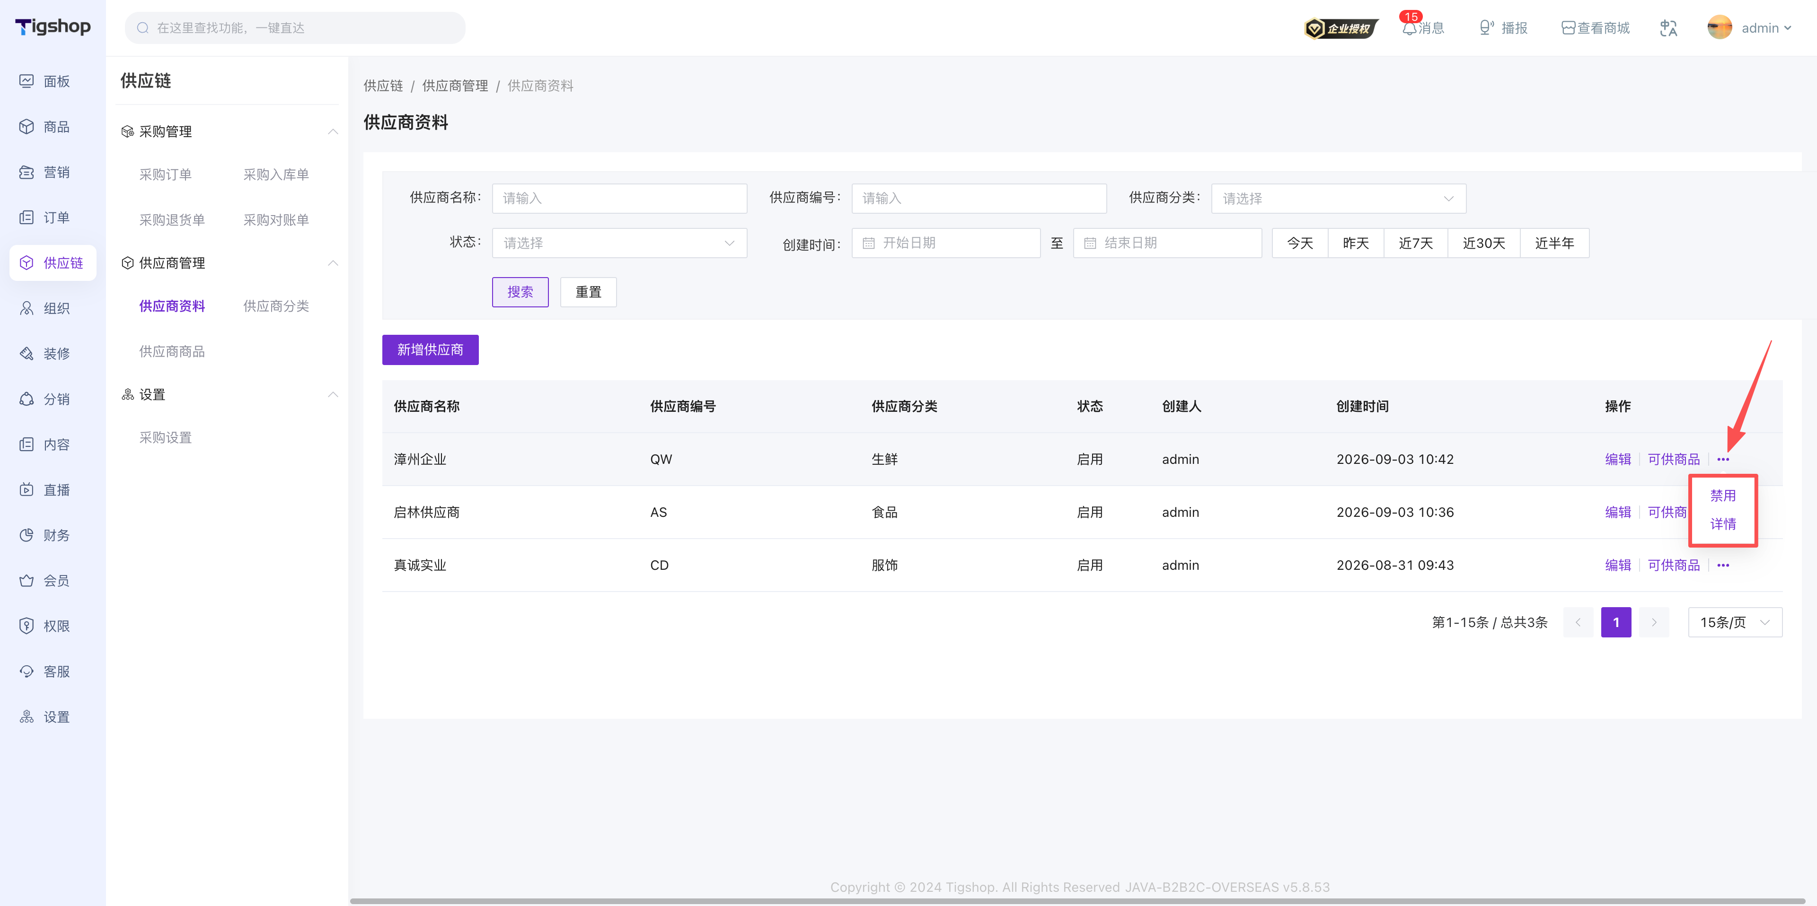This screenshot has width=1817, height=906.
Task: Collapse the 供应商管理 section
Action: pos(333,263)
